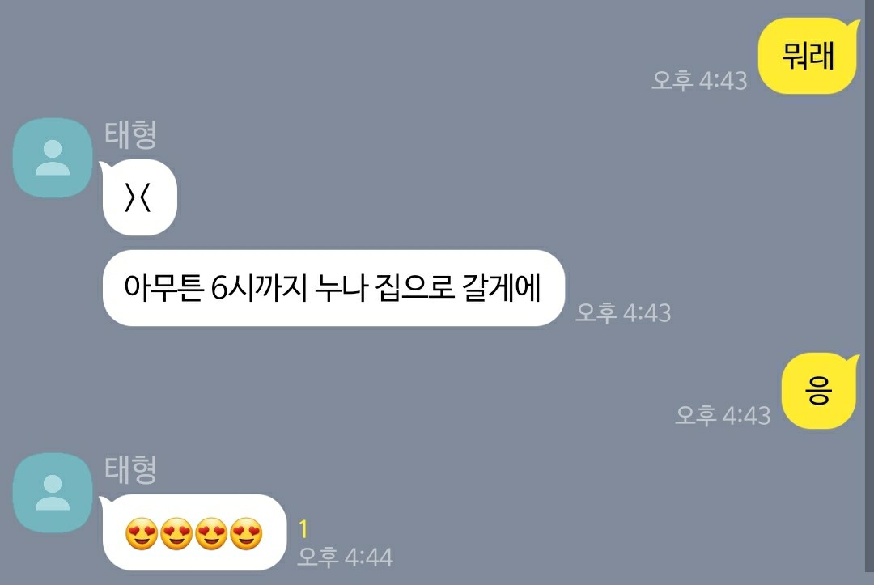Click the timestamp beside the '갈게에' message

(x=623, y=312)
